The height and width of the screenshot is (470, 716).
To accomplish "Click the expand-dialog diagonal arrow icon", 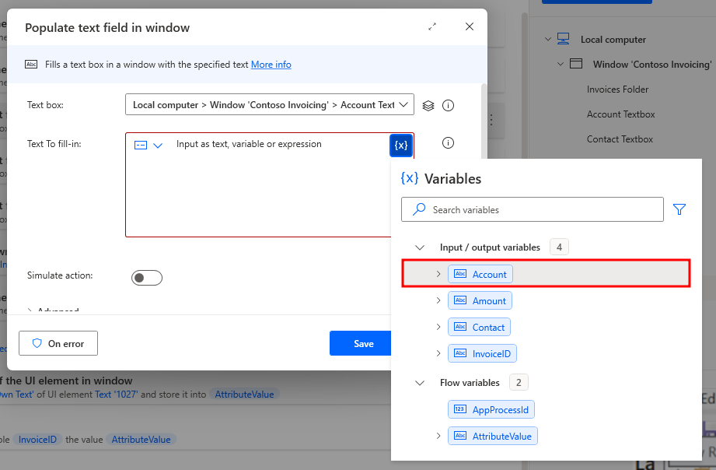I will [x=432, y=26].
